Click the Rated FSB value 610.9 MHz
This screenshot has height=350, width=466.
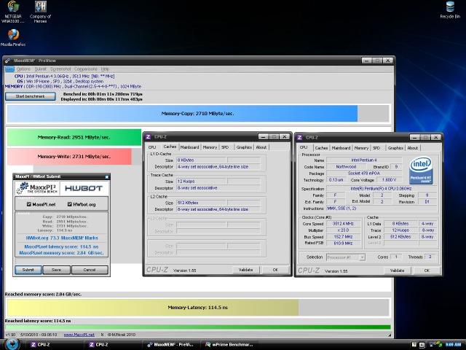click(343, 243)
